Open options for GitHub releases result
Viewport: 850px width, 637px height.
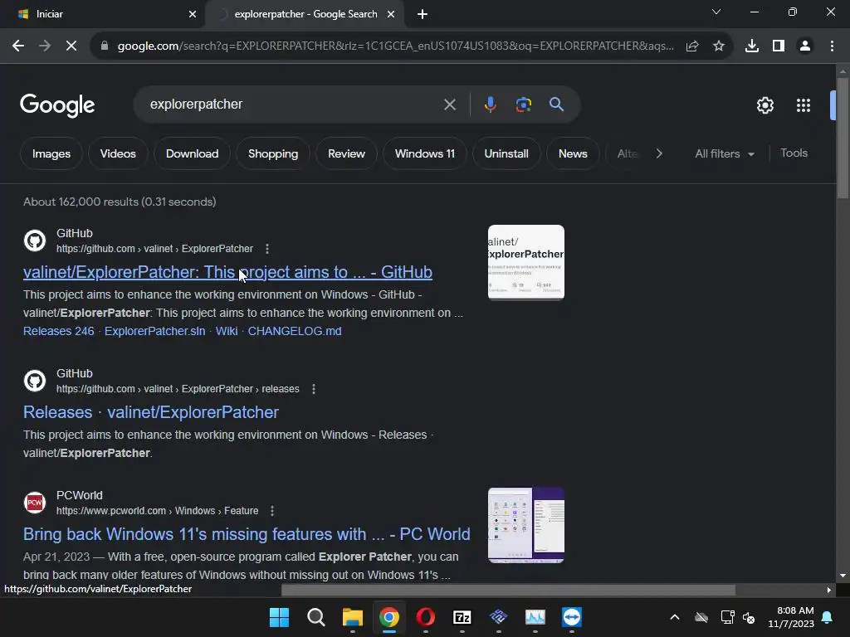point(313,389)
